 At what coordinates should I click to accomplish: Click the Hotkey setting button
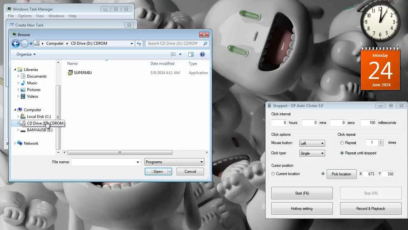(302, 209)
